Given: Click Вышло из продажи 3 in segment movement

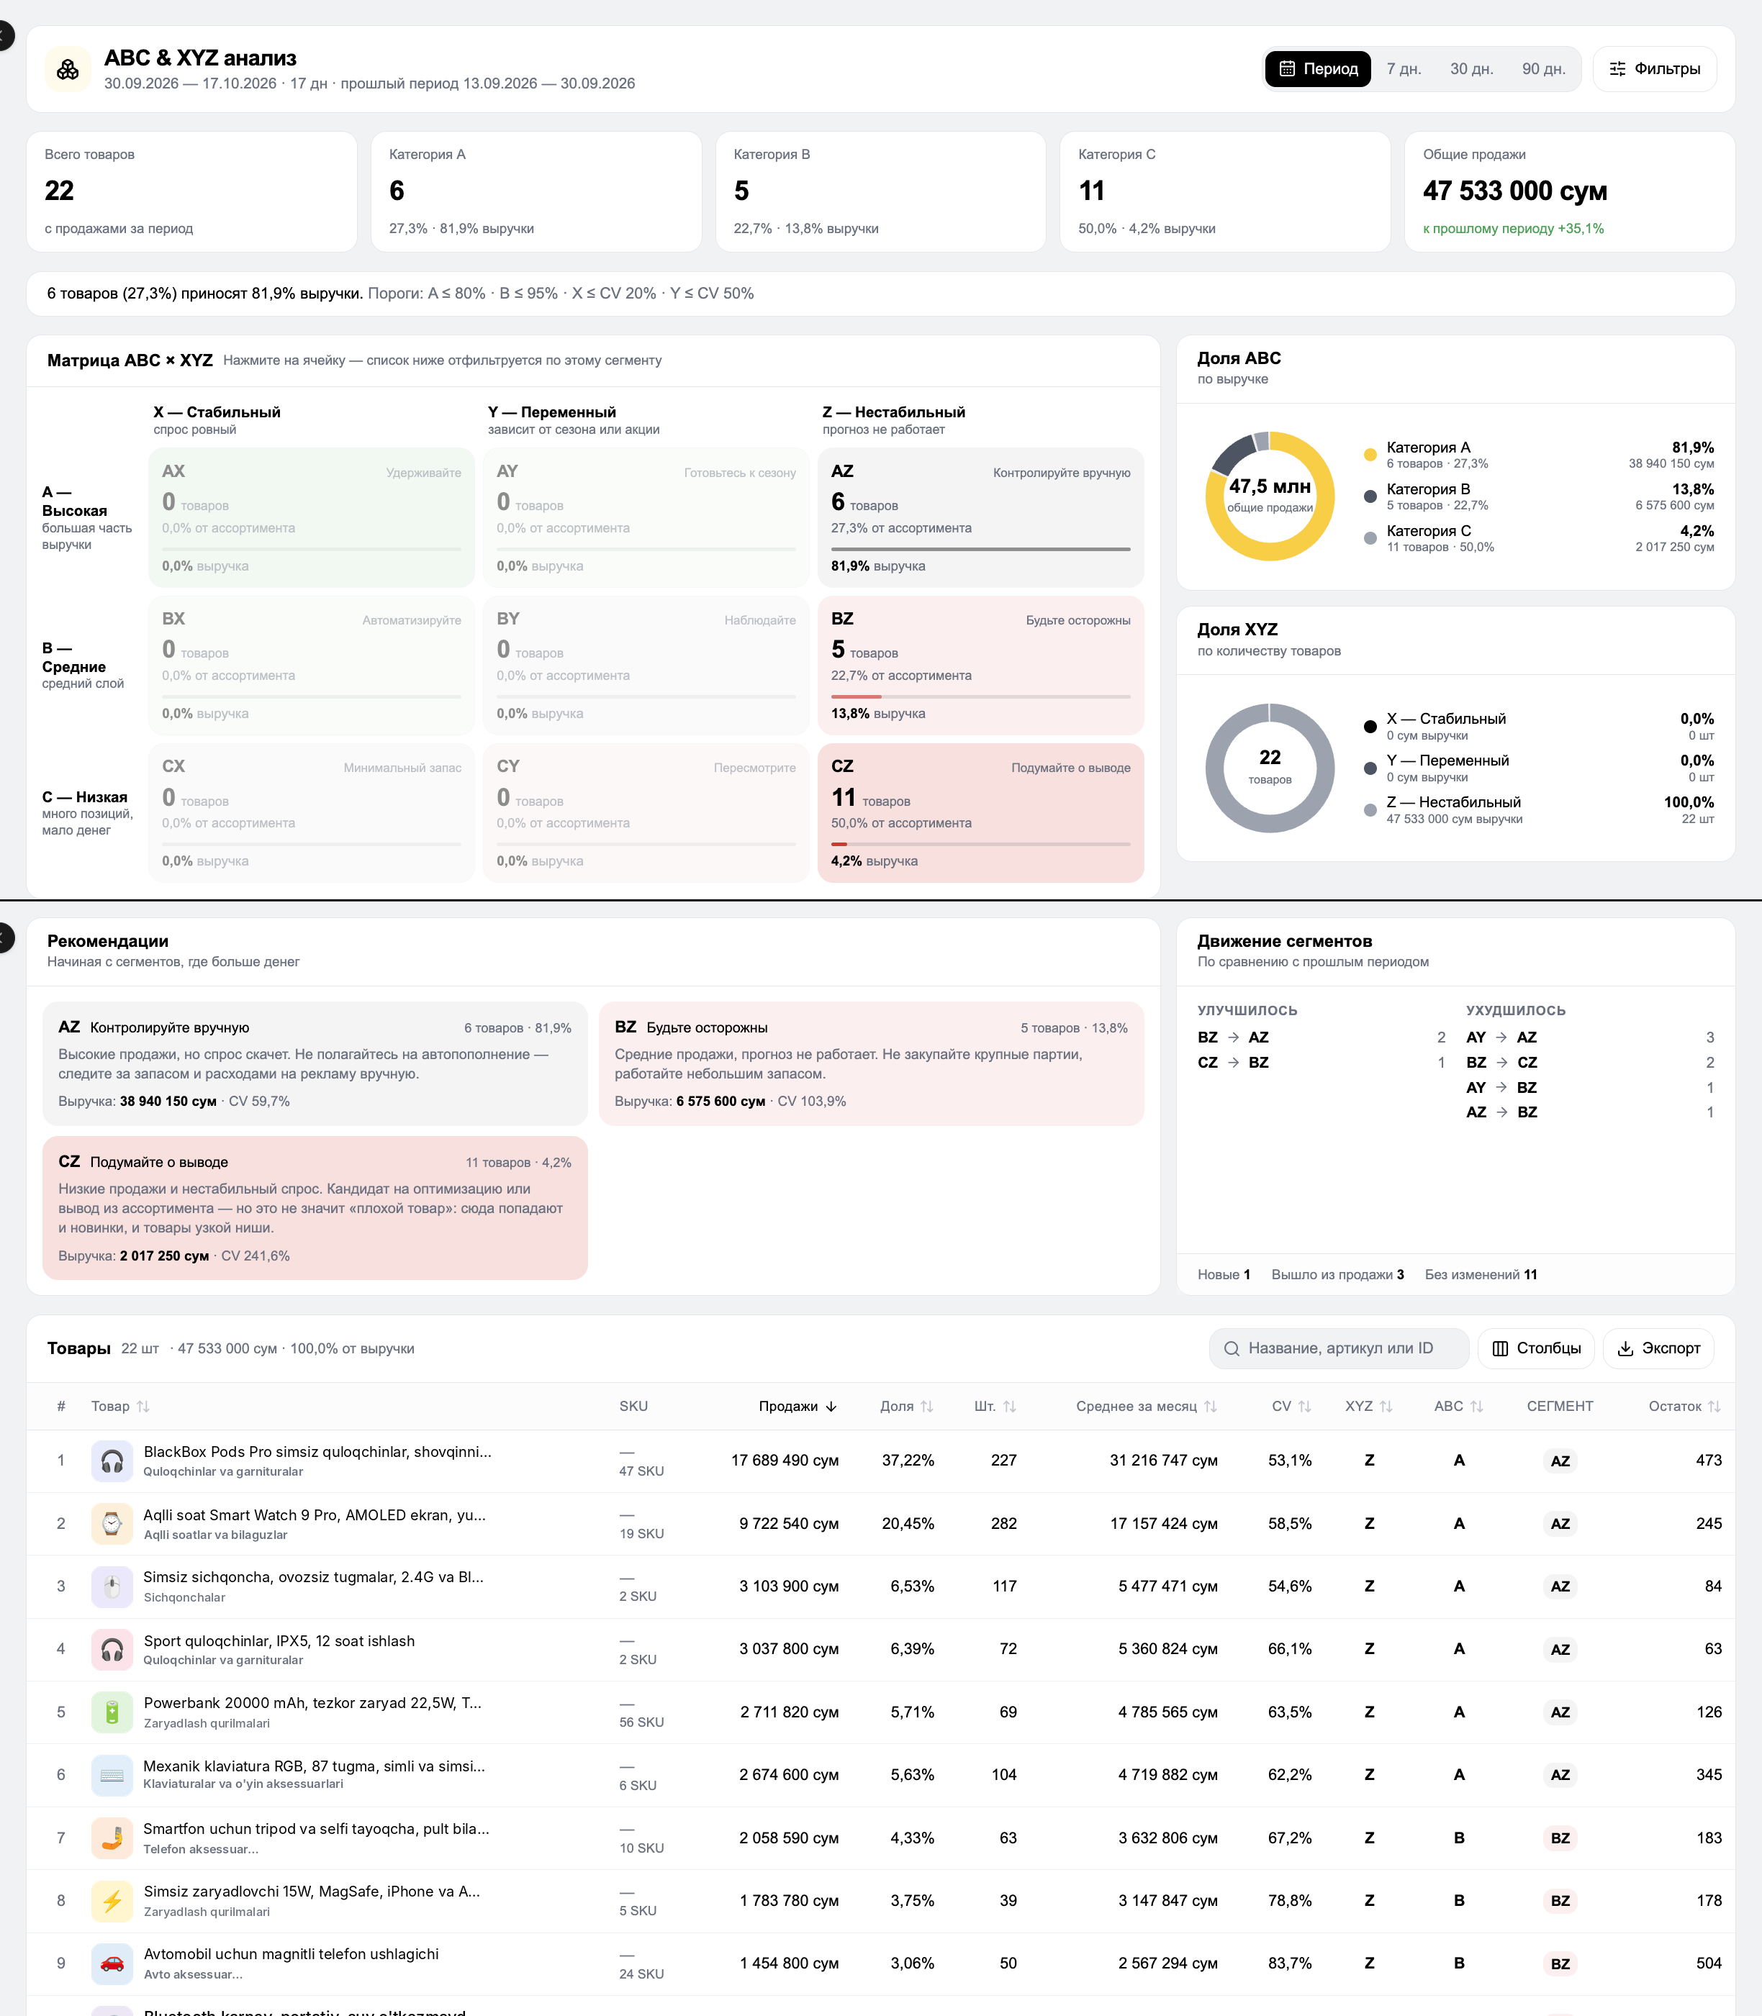Looking at the screenshot, I should pos(1337,1275).
